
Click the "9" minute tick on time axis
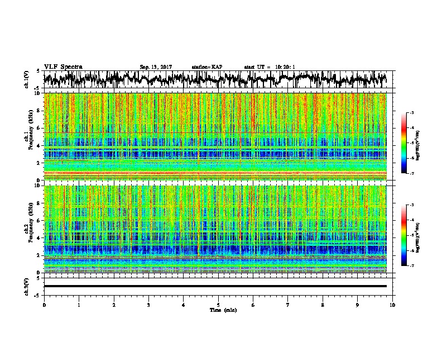click(357, 305)
